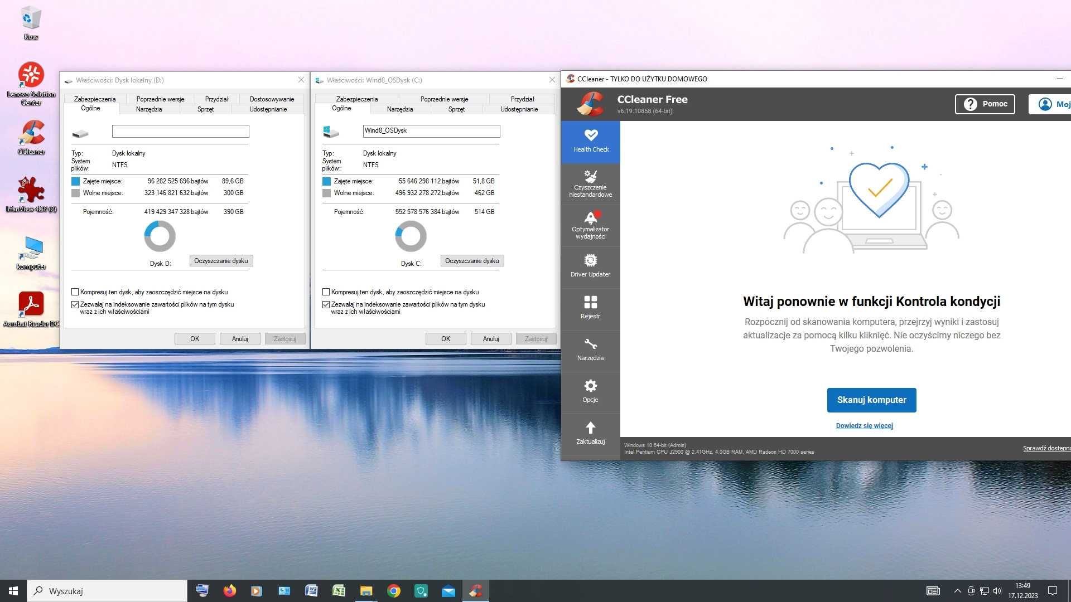This screenshot has height=602, width=1071.
Task: Select CCleaner desktop shortcut icon
Action: pyautogui.click(x=31, y=138)
